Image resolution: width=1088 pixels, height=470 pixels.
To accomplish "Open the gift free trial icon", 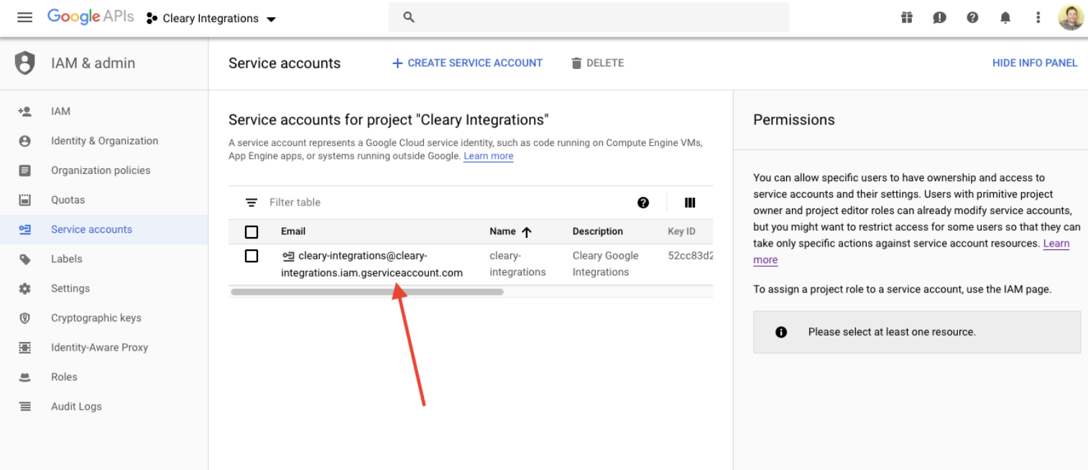I will (x=907, y=18).
